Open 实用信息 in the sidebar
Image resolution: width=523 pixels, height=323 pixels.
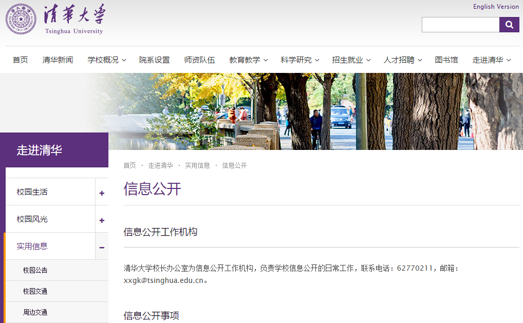32,246
